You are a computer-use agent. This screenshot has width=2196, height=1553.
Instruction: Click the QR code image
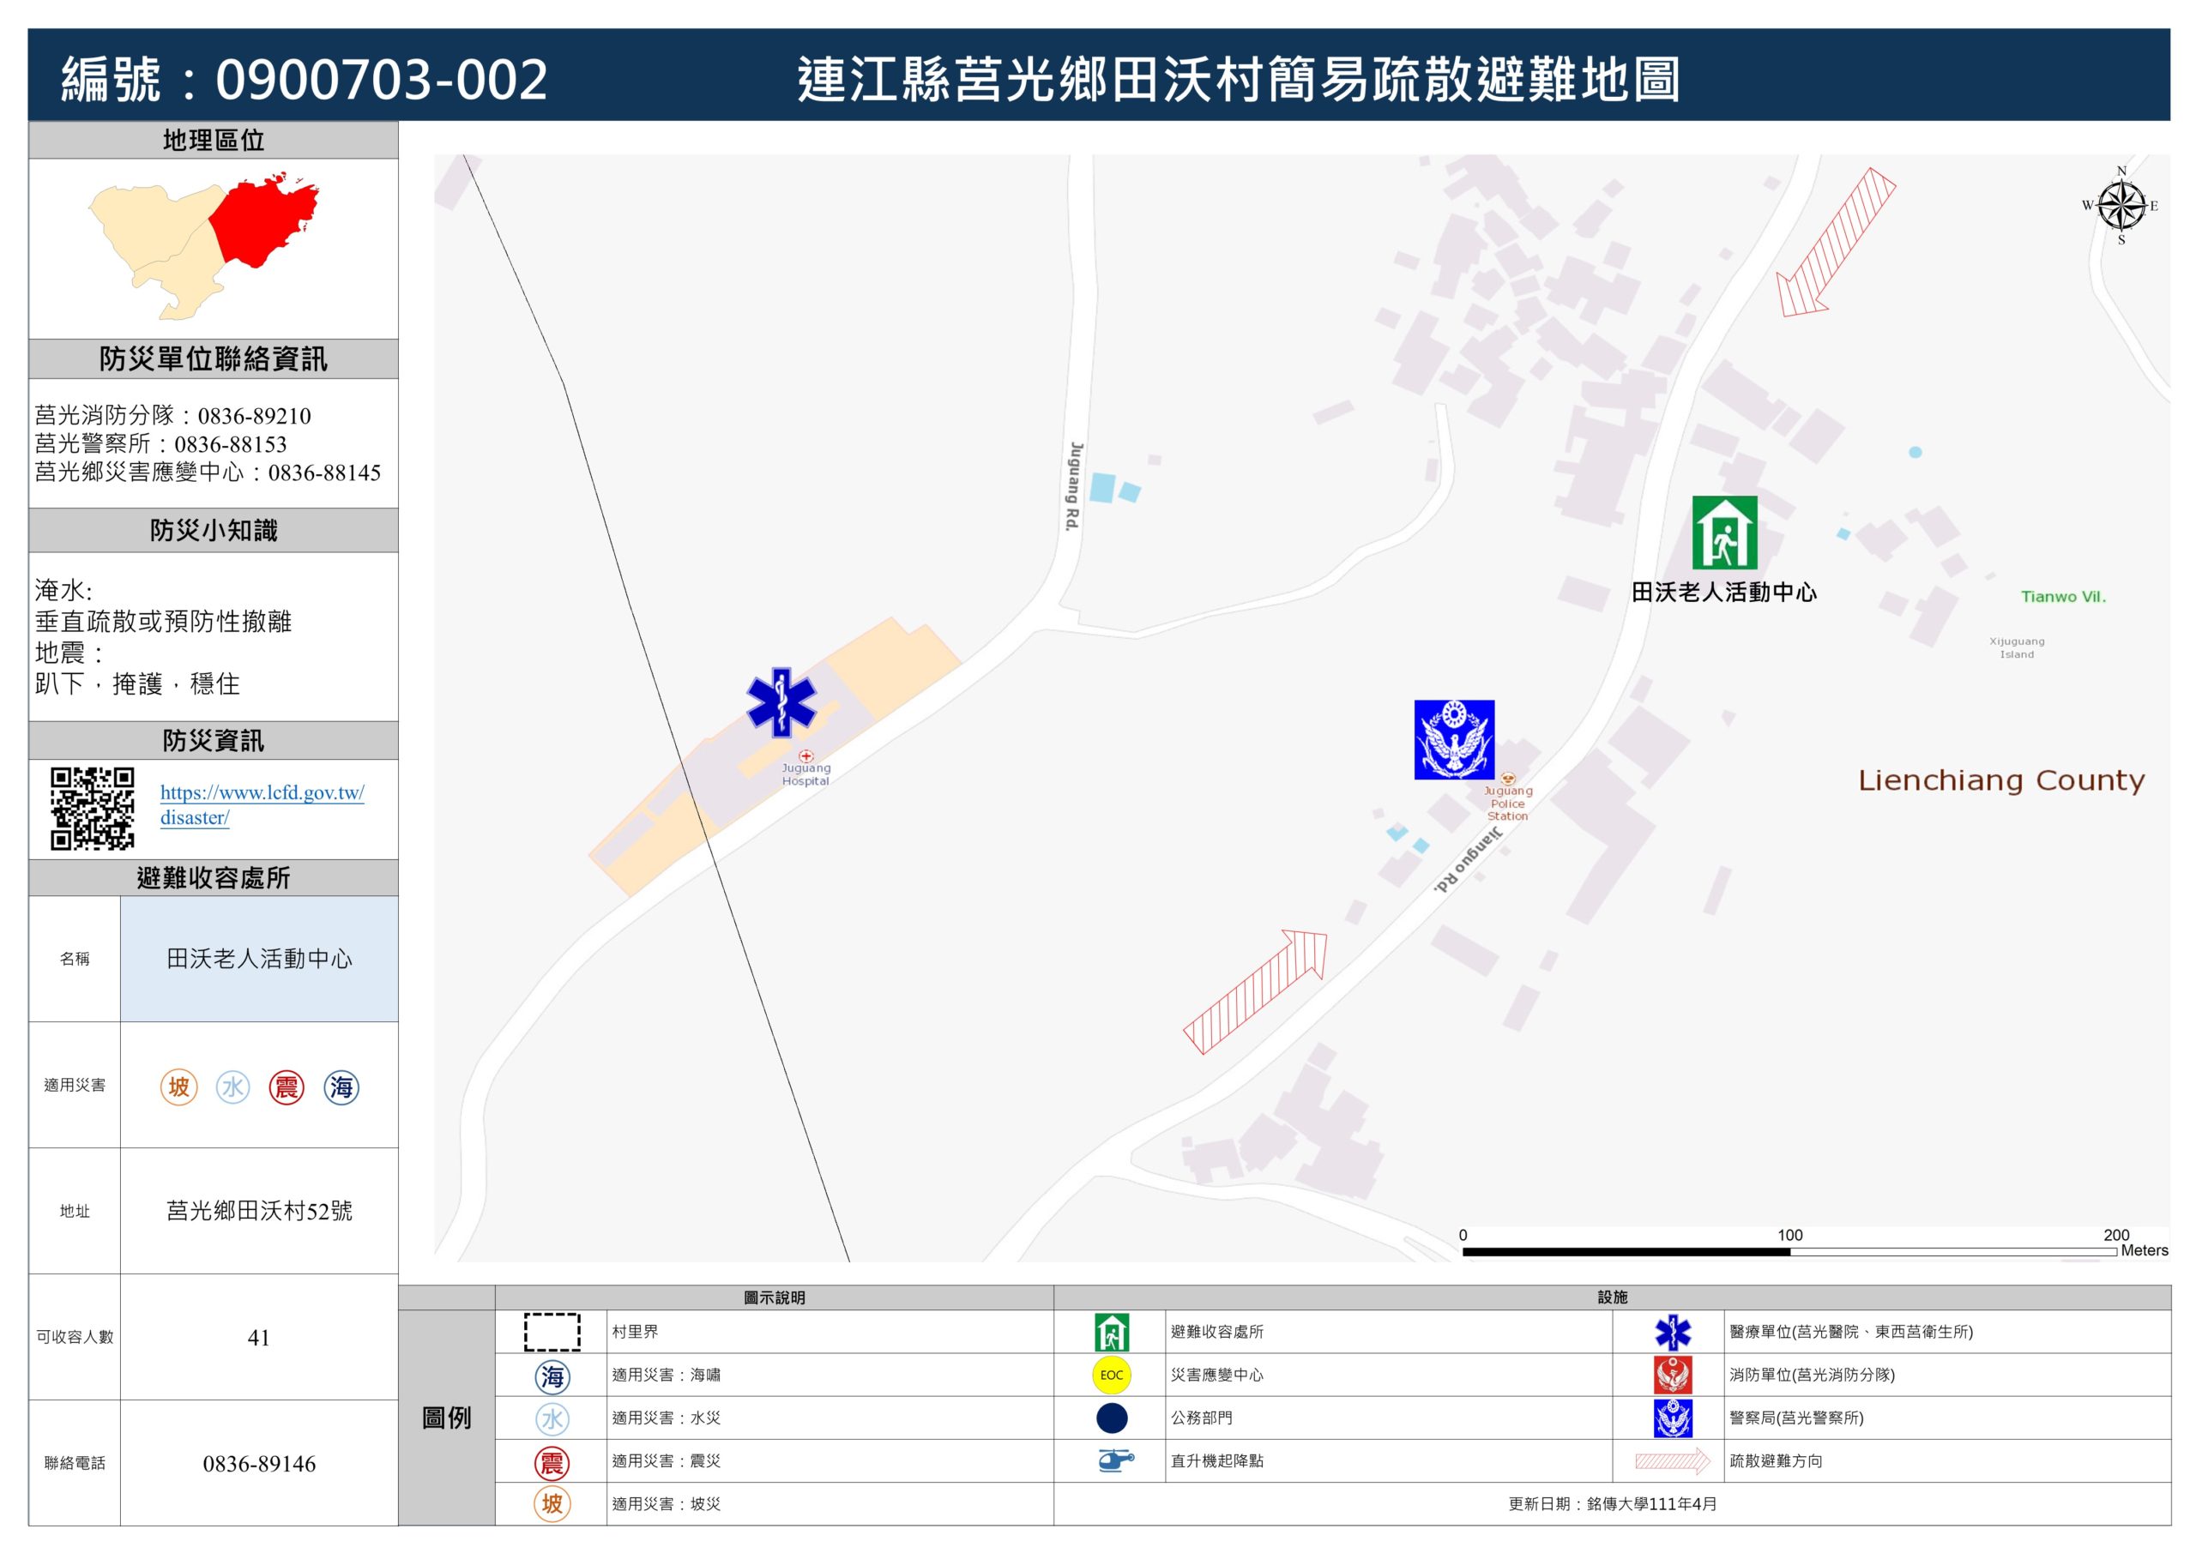92,808
